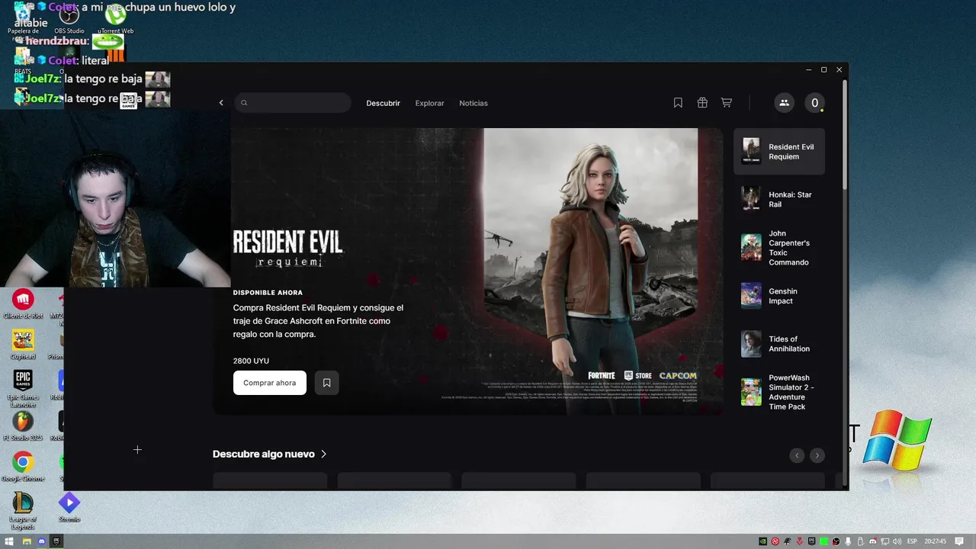Select Genshin Impact in the carousel list
The image size is (976, 549).
coord(779,296)
